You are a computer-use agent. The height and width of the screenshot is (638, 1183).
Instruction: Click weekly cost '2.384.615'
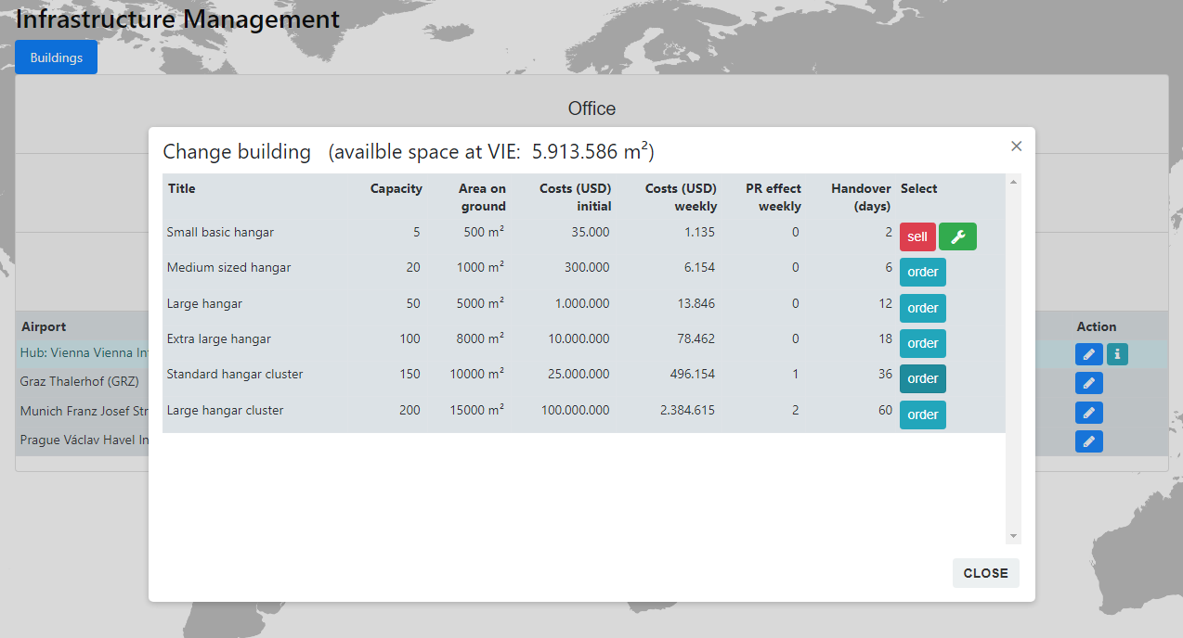click(687, 410)
